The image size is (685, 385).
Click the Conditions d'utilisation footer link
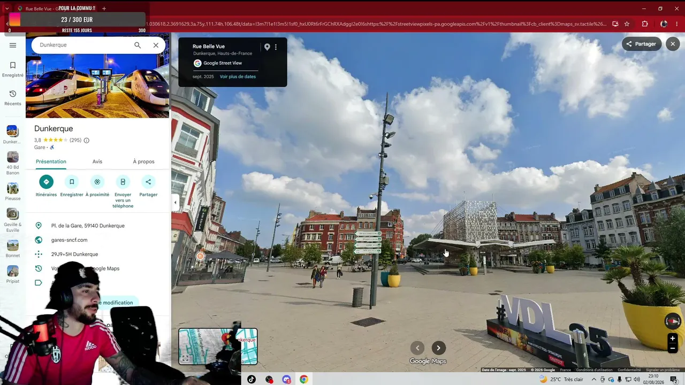(x=594, y=370)
